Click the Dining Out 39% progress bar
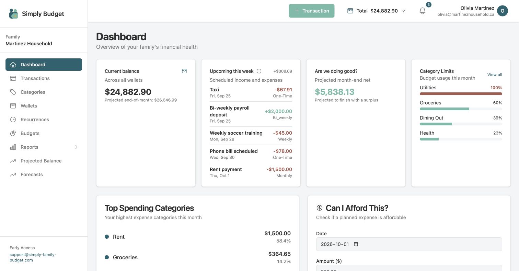The height and width of the screenshot is (271, 519). pos(461,124)
